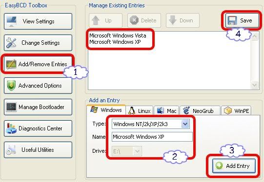Viewport: 264px width, 182px height.
Task: Click the Name field containing Microsoft Windows XP
Action: (152, 137)
